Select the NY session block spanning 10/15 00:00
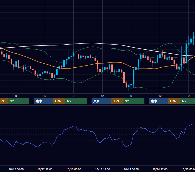 click(x=188, y=101)
